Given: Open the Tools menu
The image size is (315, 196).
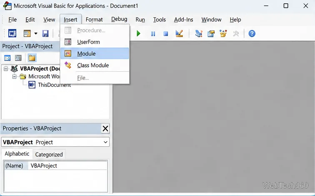Looking at the screenshot, I should [x=160, y=20].
